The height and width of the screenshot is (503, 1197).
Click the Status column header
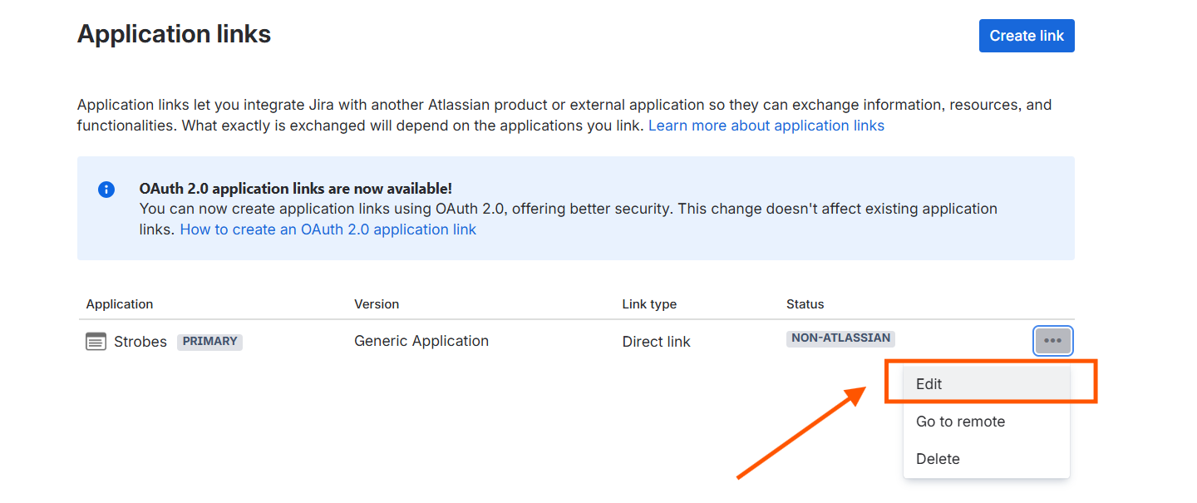pyautogui.click(x=805, y=304)
